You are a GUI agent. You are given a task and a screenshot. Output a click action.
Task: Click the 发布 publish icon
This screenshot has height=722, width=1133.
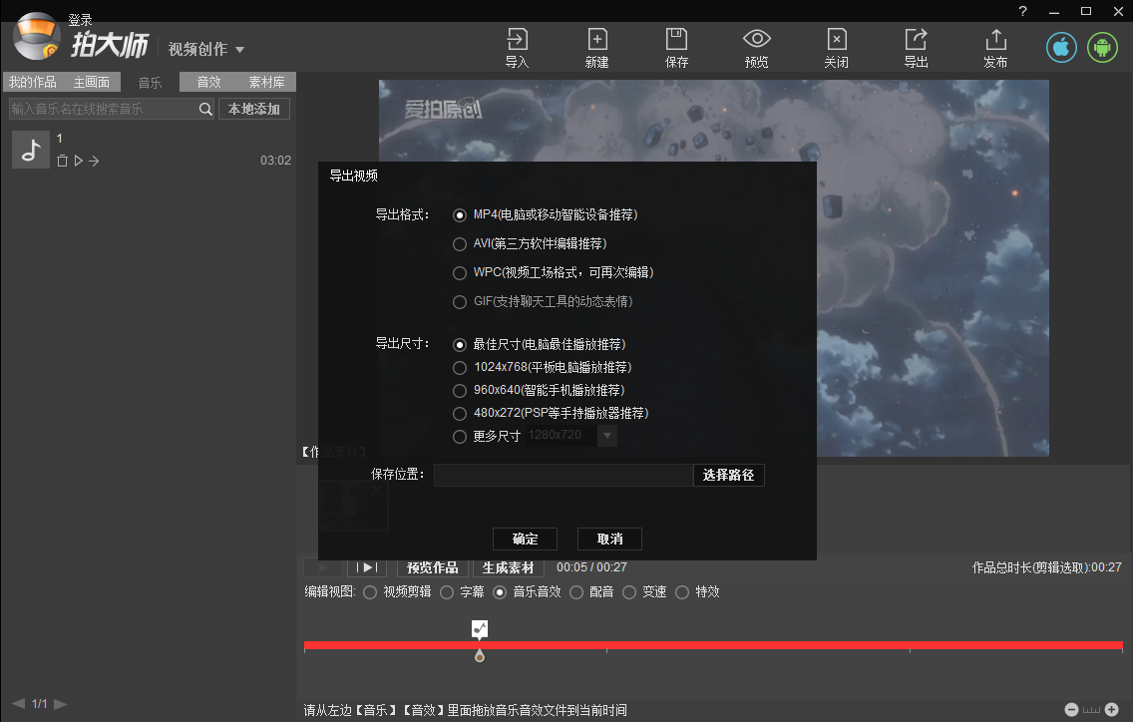(994, 47)
